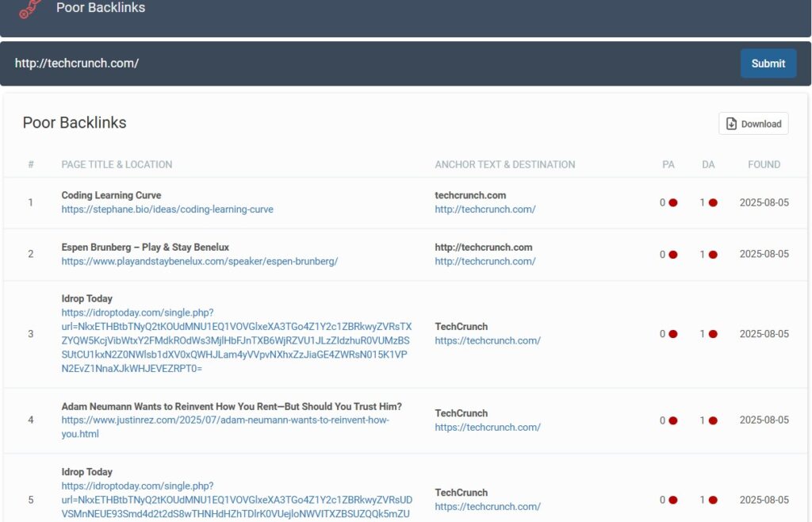Click the found date 2025-08-05 in row 3
812x522 pixels.
click(764, 334)
